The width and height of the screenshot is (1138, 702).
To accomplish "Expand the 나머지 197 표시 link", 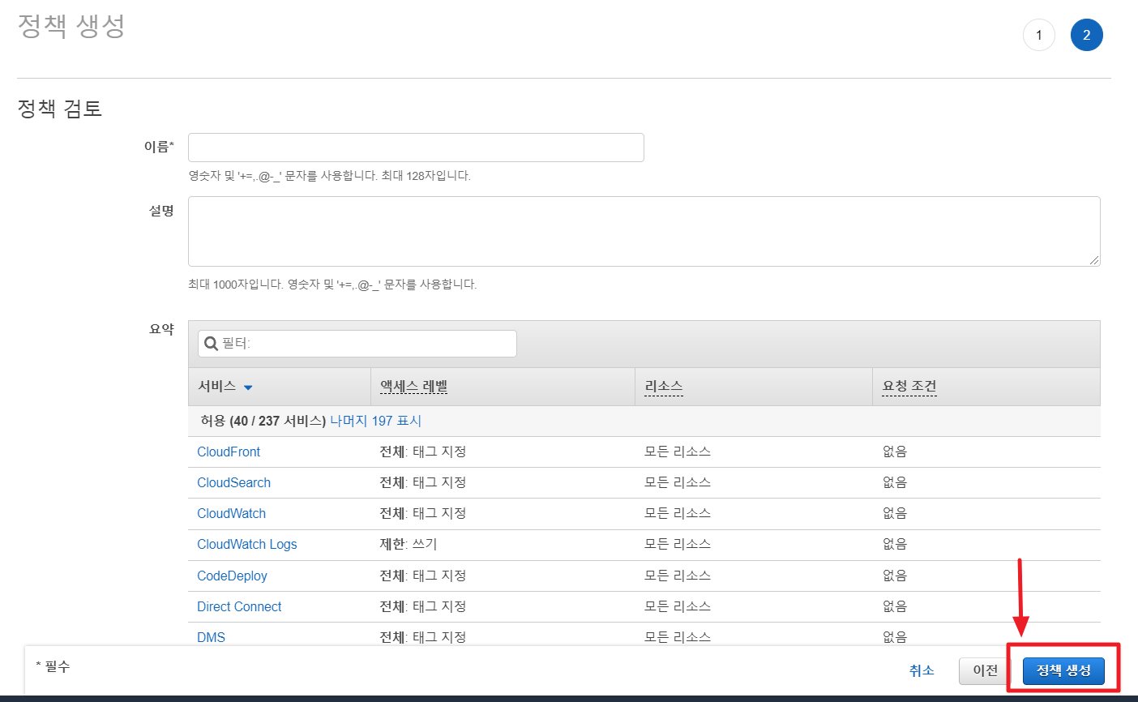I will tap(375, 421).
